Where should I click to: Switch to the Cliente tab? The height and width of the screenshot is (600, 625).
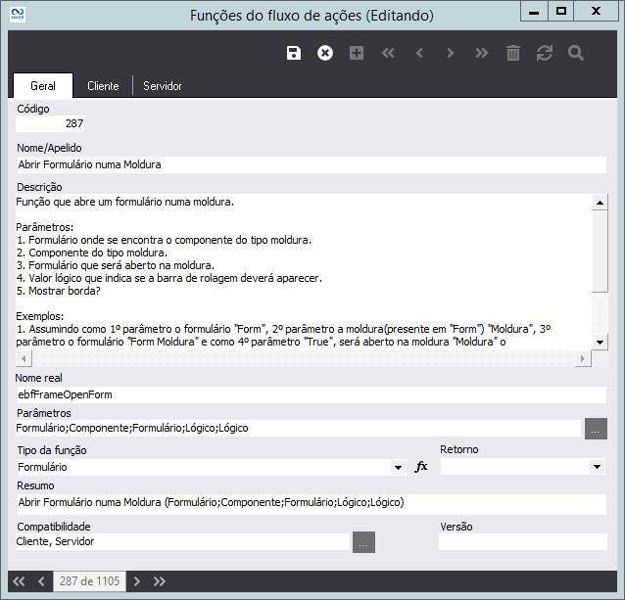click(103, 86)
